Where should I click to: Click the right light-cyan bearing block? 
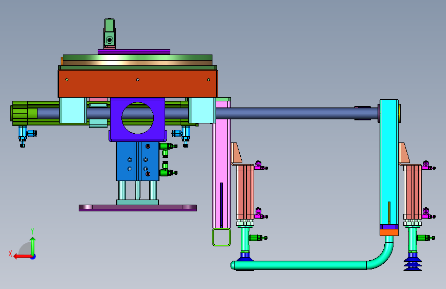tap(202, 111)
